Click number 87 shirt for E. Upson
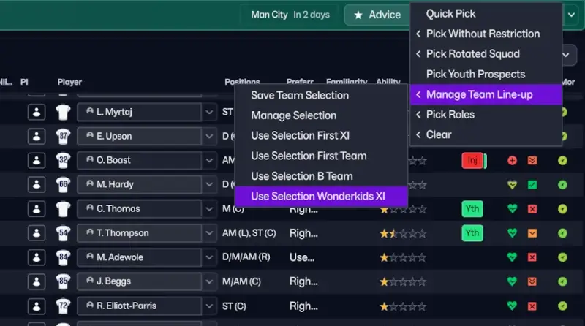 pos(63,137)
